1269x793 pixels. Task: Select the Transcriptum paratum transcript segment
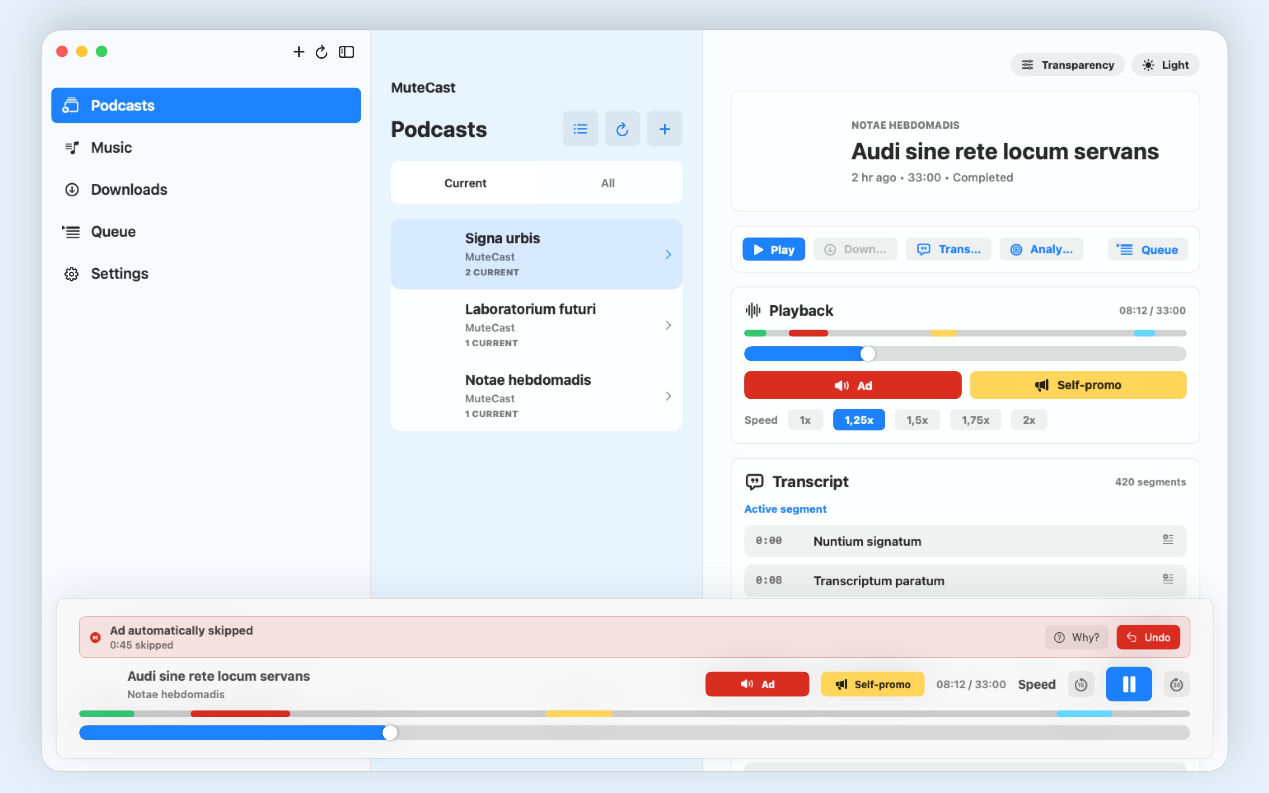(x=965, y=581)
